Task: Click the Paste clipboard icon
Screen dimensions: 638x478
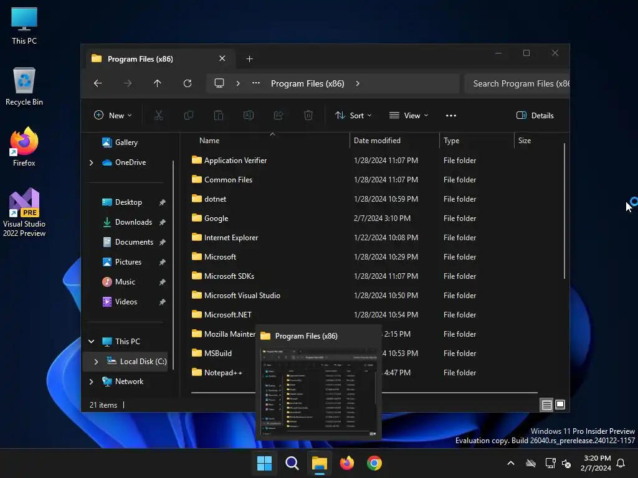Action: click(x=219, y=115)
